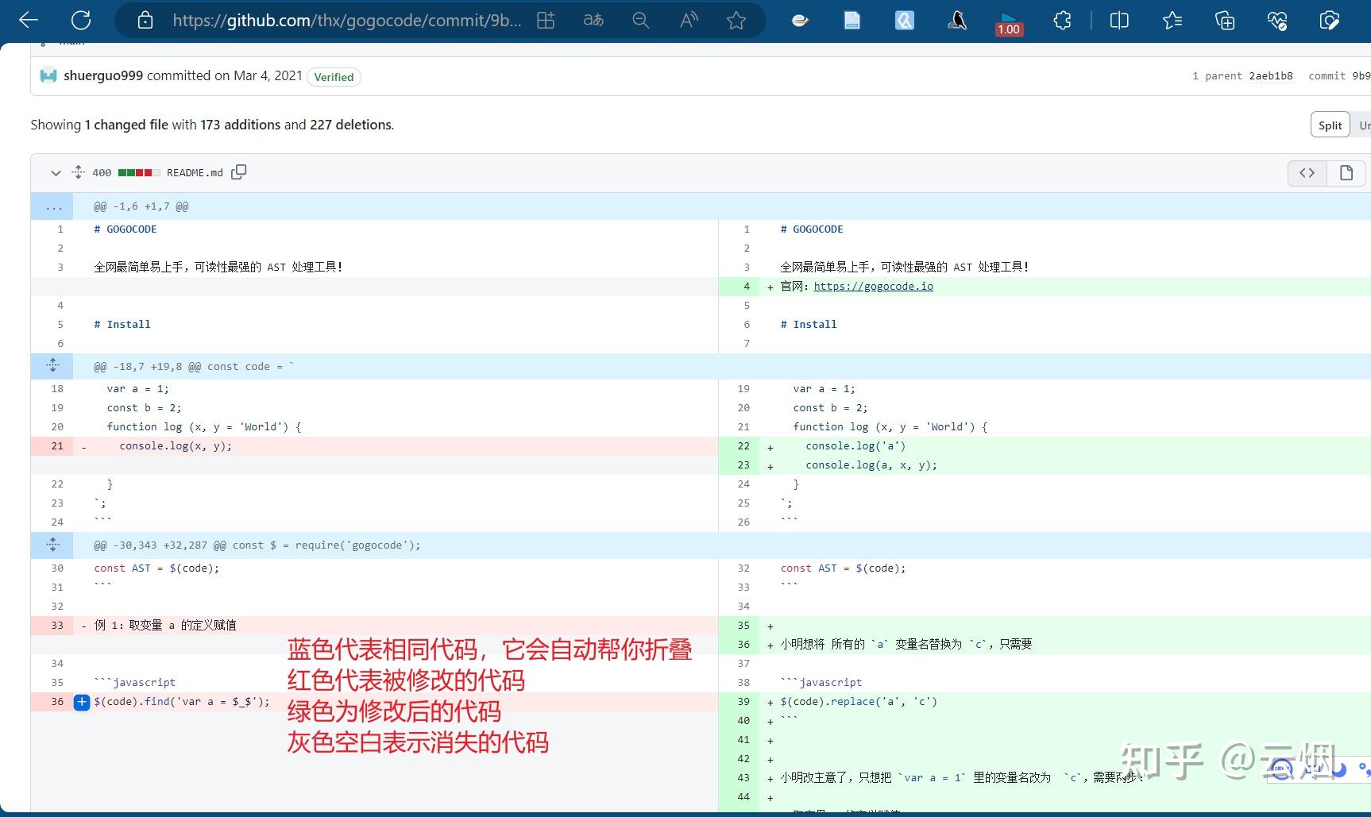This screenshot has width=1371, height=817.
Task: Select added line 22 number on right side
Action: (x=740, y=446)
